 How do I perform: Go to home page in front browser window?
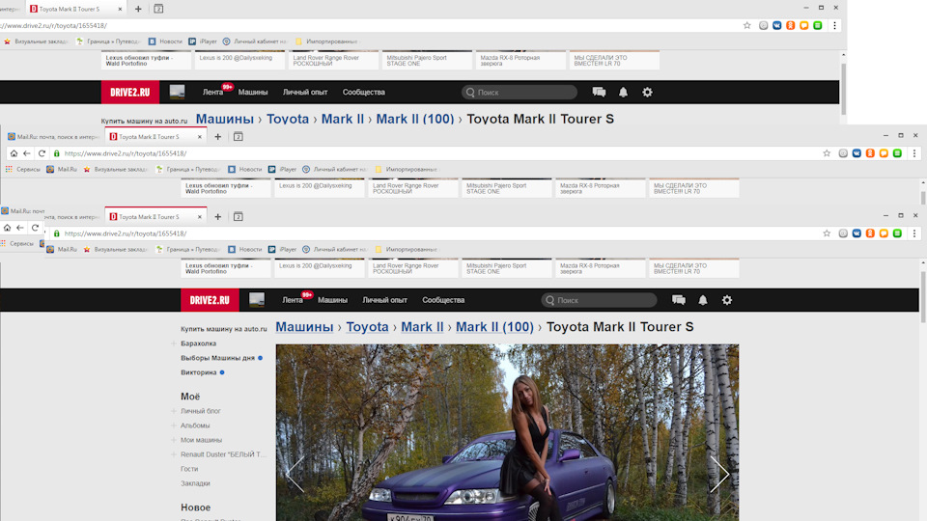pos(8,229)
